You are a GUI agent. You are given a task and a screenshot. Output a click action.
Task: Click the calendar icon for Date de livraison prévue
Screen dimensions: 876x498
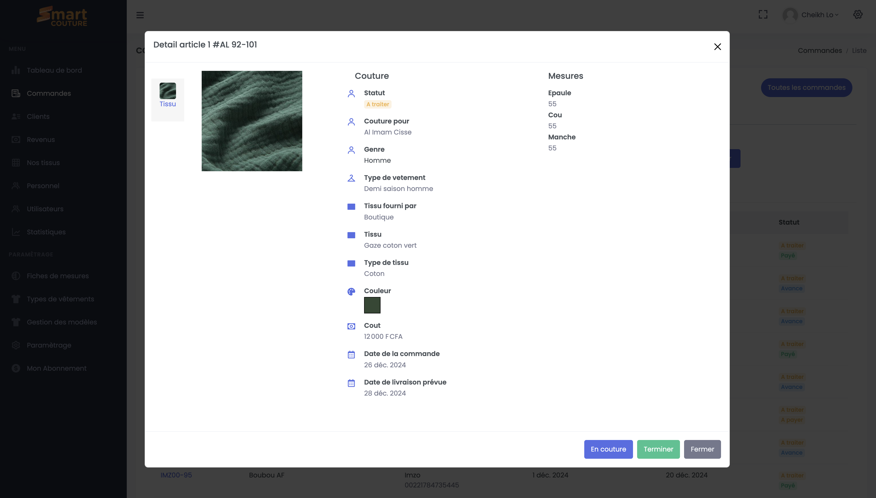coord(351,383)
